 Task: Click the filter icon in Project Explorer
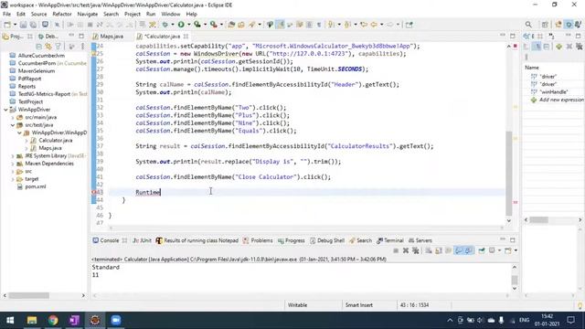click(58, 47)
